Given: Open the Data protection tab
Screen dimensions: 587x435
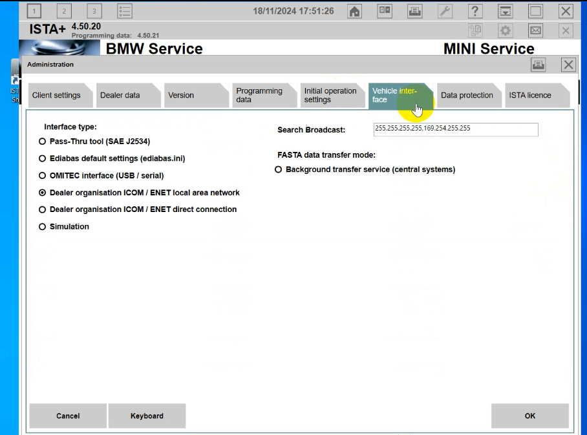Looking at the screenshot, I should [x=469, y=96].
